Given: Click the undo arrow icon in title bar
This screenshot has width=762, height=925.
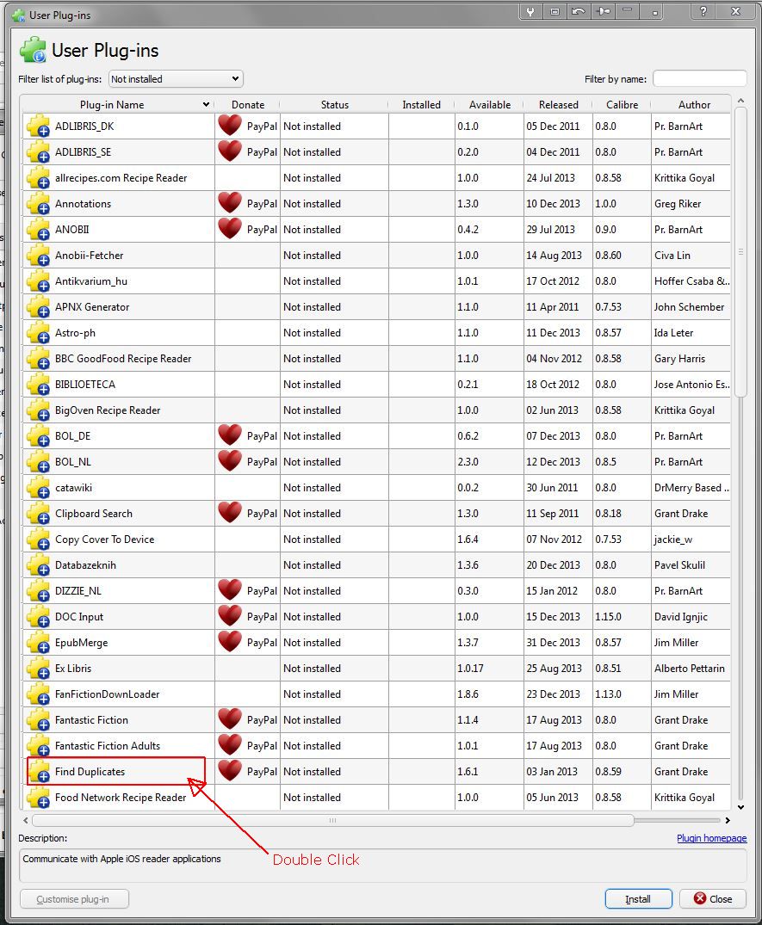Looking at the screenshot, I should point(579,11).
